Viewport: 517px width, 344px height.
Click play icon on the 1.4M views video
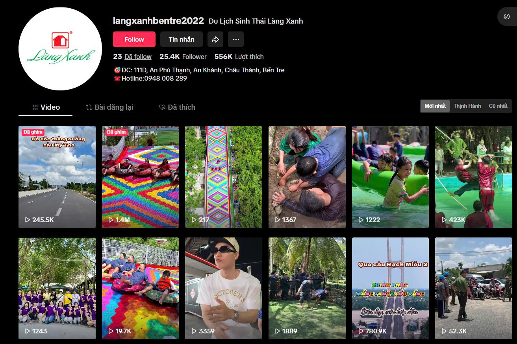pos(111,220)
